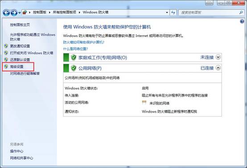Open 什么是网络位置? help link
This screenshot has height=168, width=247.
click(x=75, y=49)
